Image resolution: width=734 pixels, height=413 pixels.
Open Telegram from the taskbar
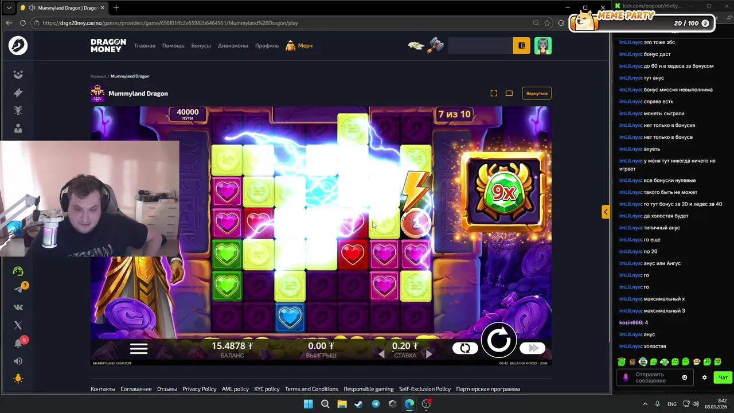(x=376, y=404)
